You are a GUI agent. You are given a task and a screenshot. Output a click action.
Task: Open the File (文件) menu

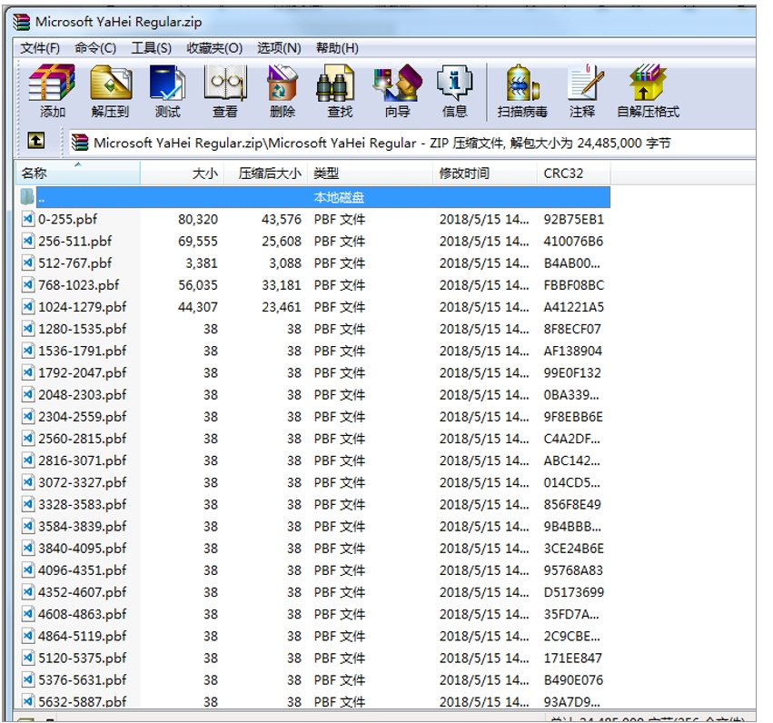coord(40,48)
